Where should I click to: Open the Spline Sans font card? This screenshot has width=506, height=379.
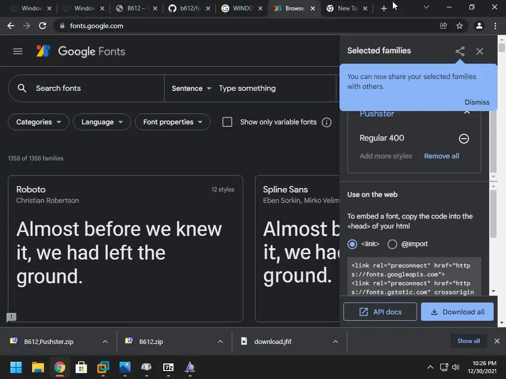click(297, 249)
